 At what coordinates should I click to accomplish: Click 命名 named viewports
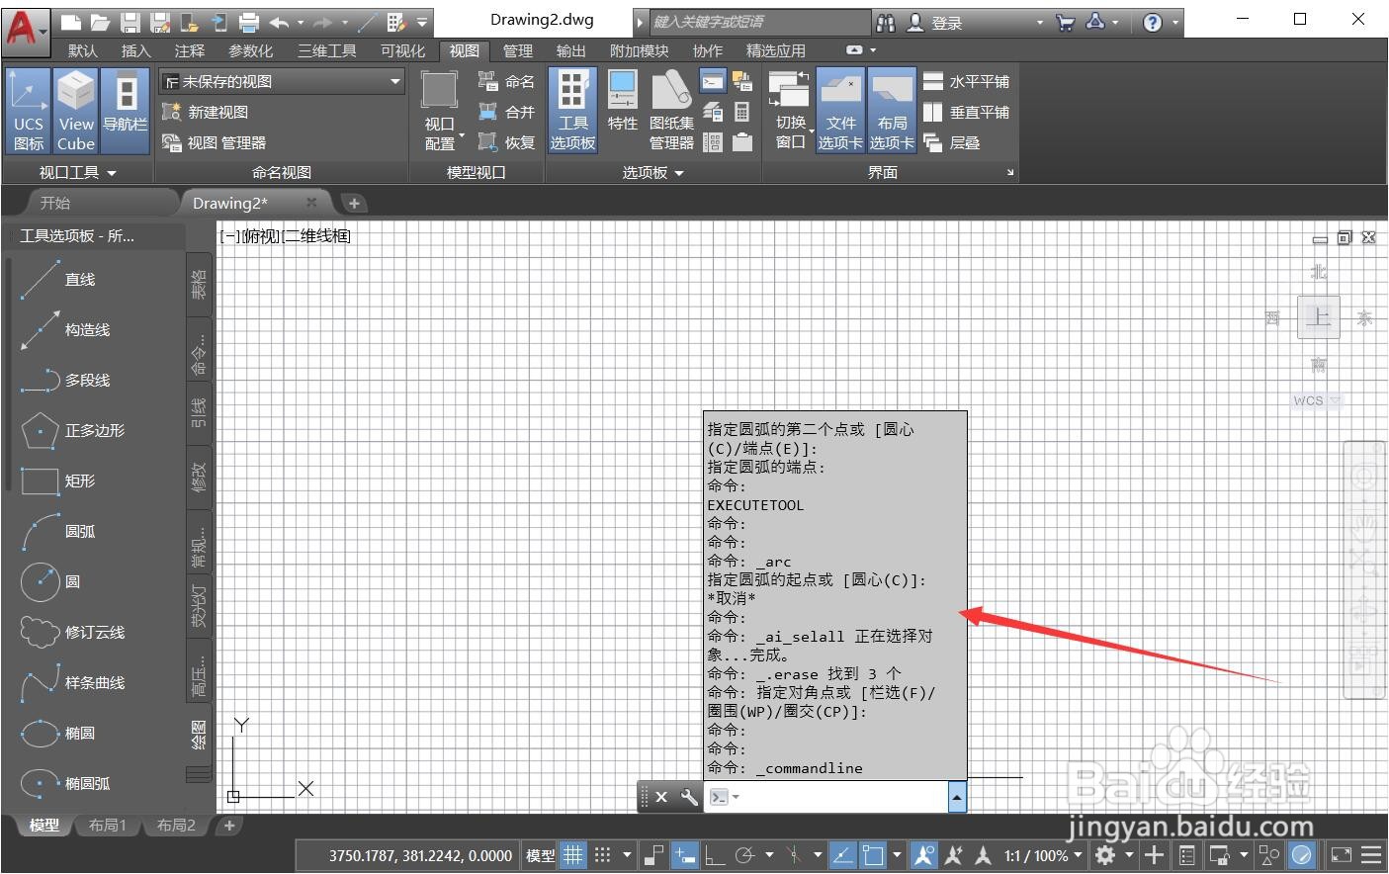pos(506,81)
